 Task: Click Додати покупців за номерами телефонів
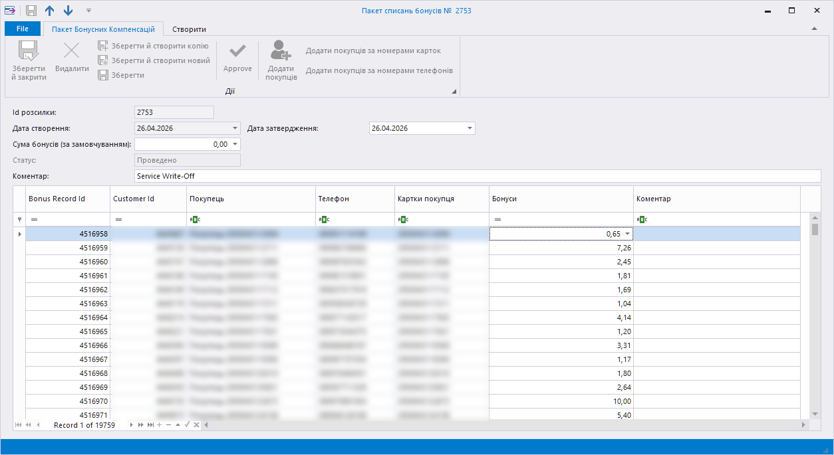click(x=379, y=70)
